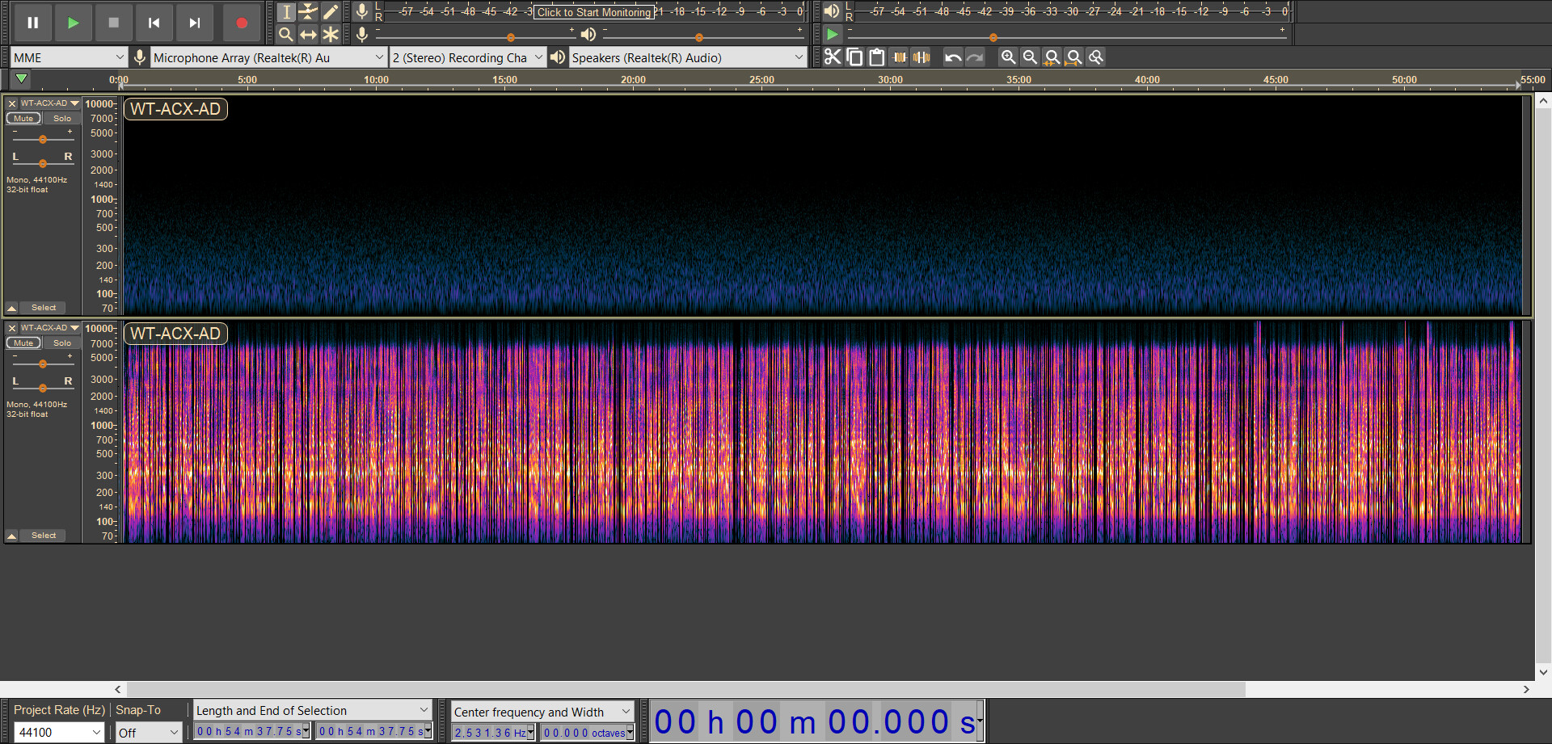This screenshot has height=744, width=1552.
Task: Solo the second WT-ACX-AD track
Action: [62, 343]
